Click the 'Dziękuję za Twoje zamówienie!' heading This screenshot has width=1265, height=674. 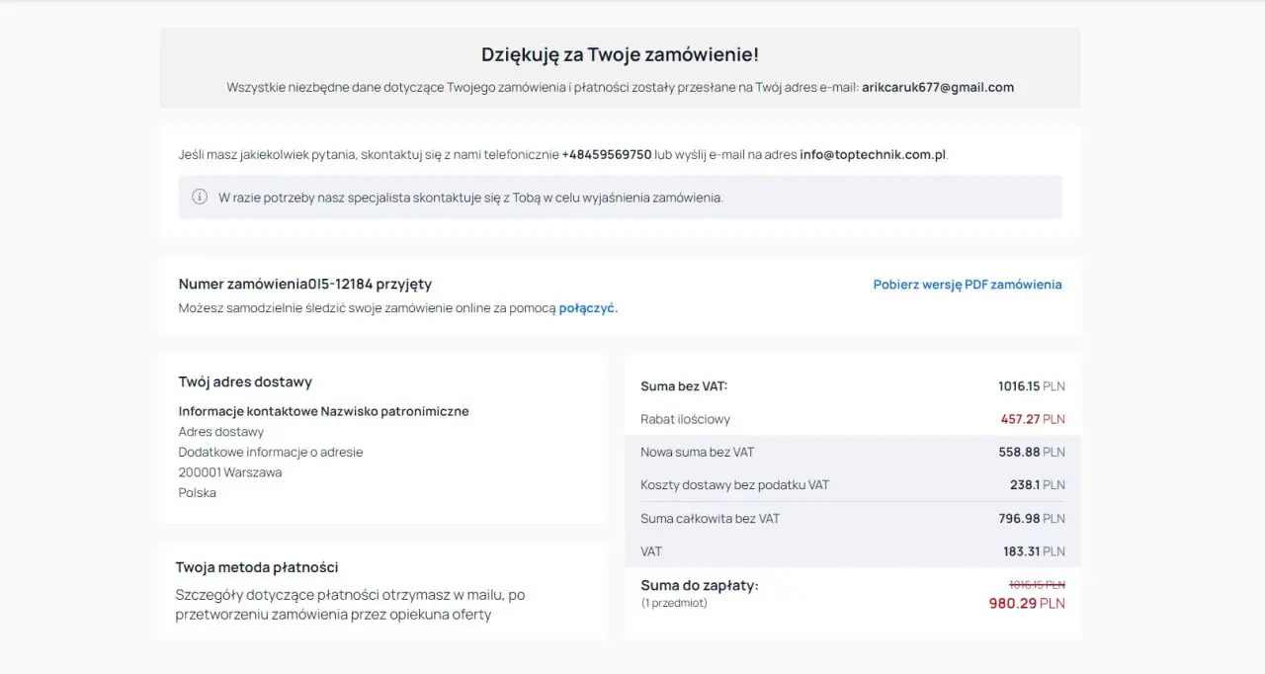coord(620,54)
